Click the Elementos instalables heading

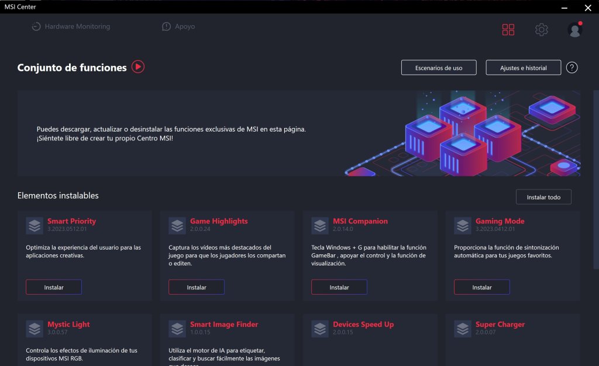(x=58, y=195)
